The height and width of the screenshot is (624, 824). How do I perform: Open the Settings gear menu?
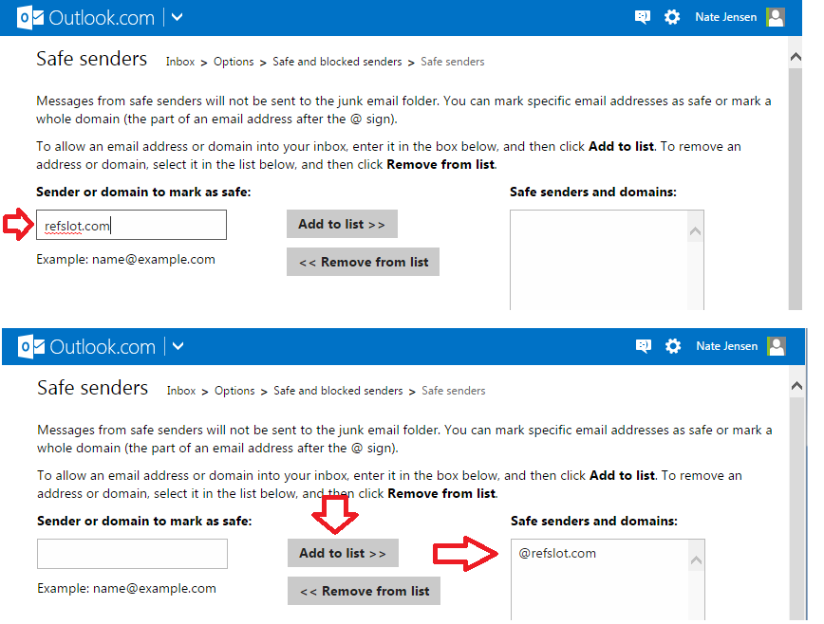coord(672,16)
